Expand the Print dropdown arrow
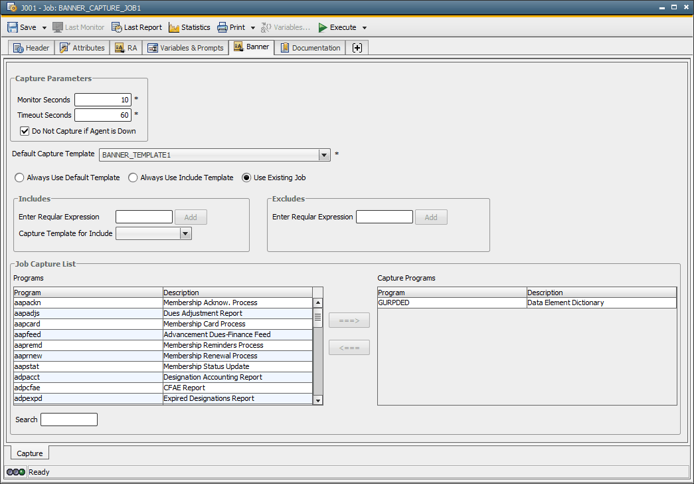Image resolution: width=694 pixels, height=484 pixels. [253, 27]
